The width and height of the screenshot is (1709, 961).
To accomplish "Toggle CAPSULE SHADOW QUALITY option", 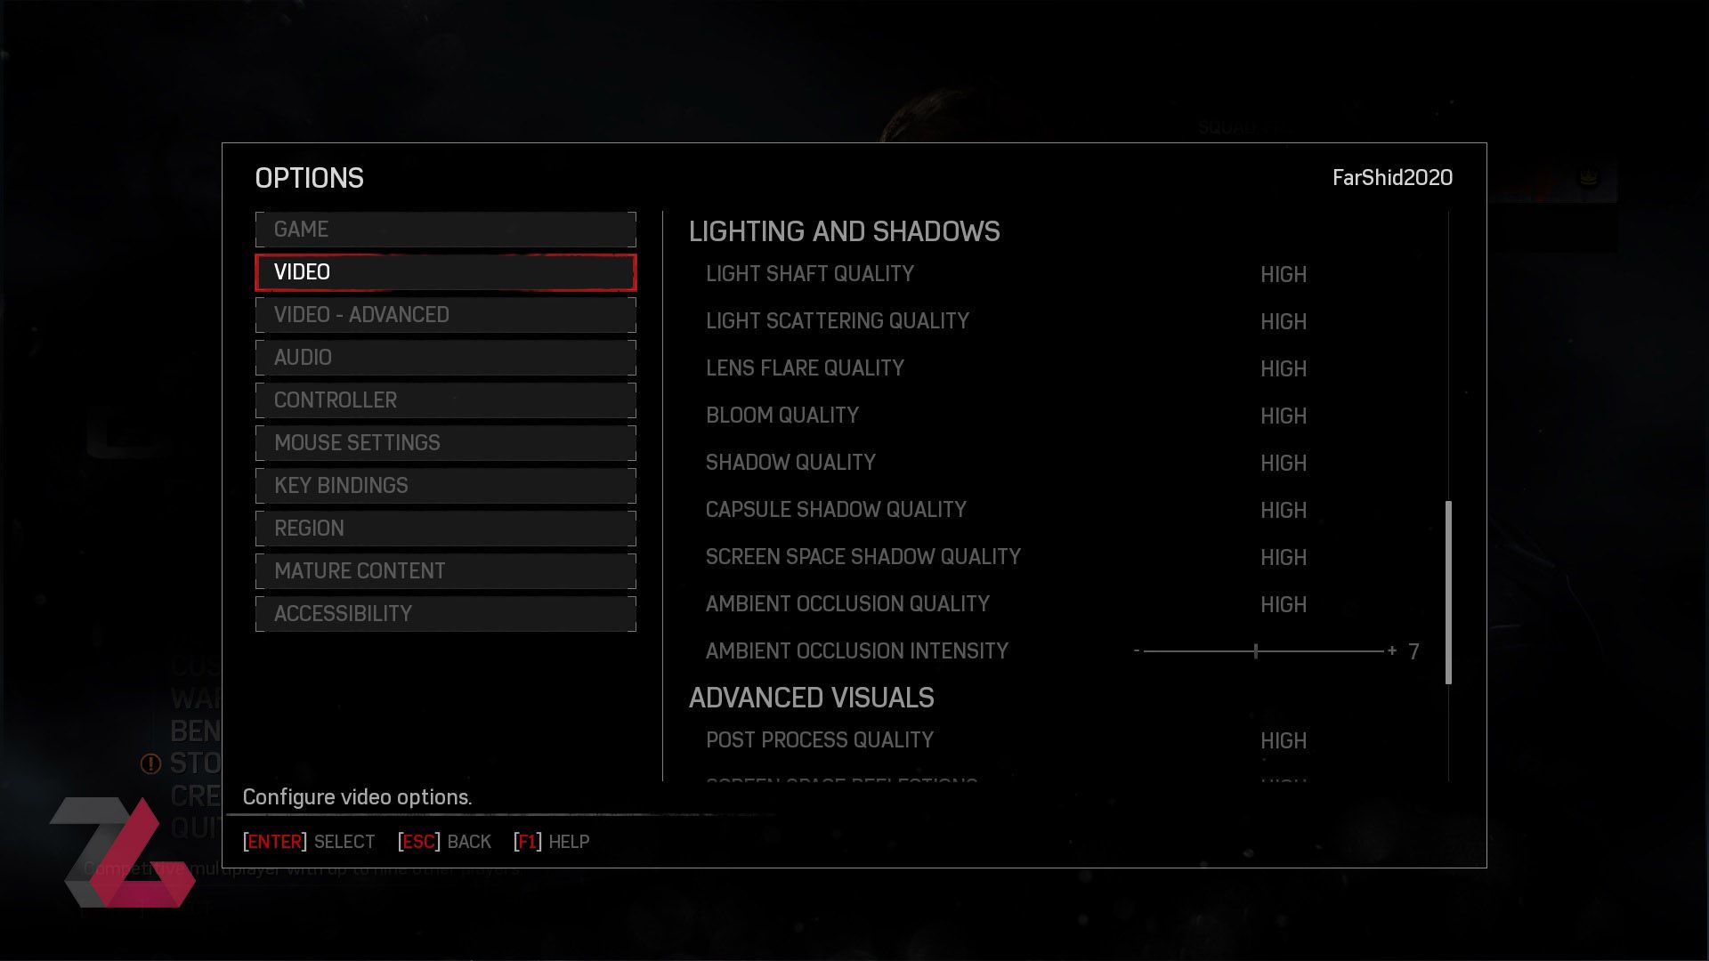I will tap(1284, 509).
